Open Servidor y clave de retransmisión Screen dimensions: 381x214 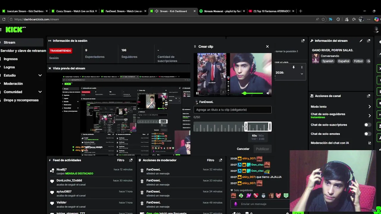coord(23,51)
